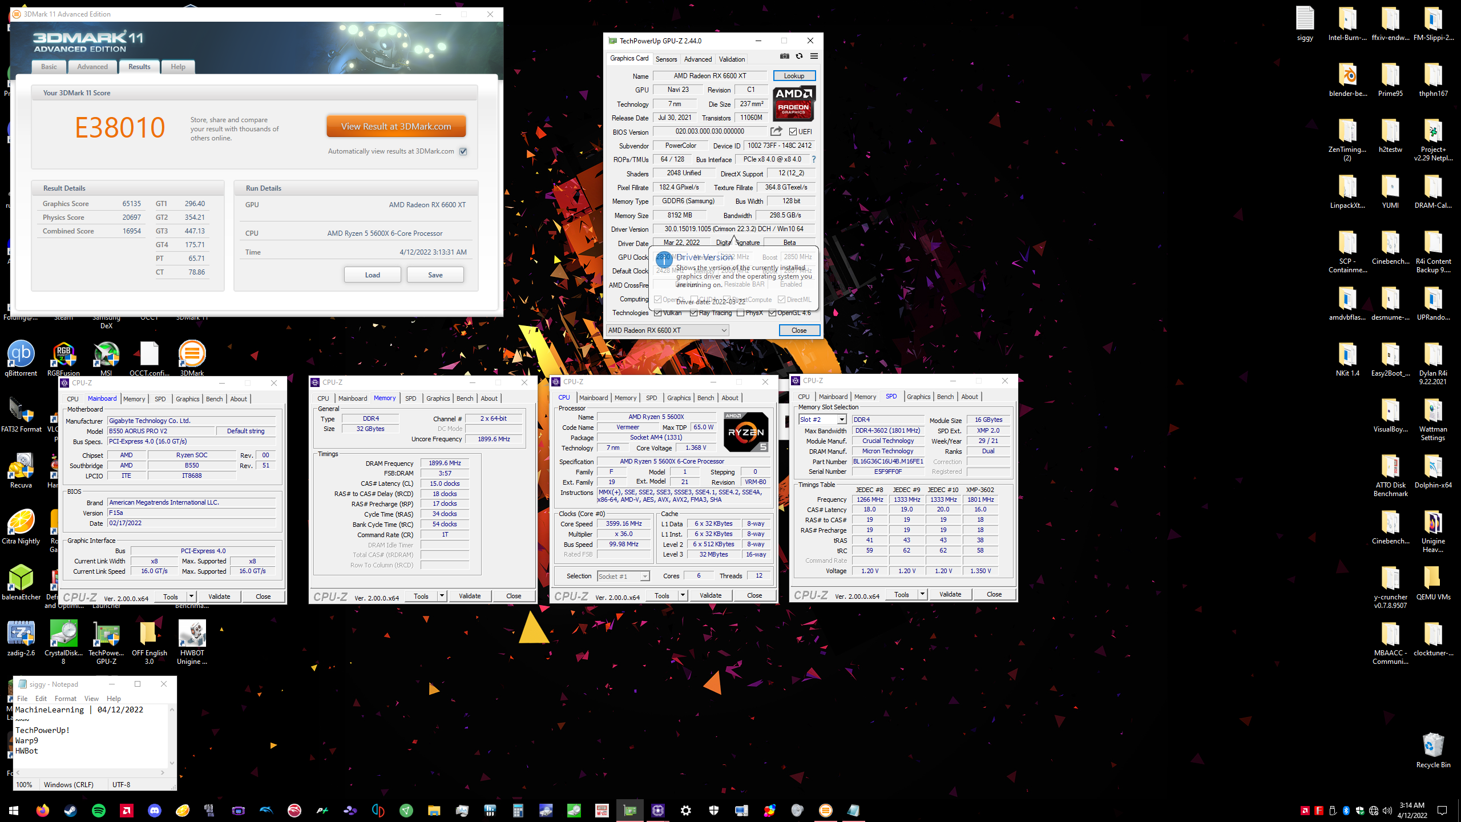Toggle the Ray Tracing checkbox
1461x822 pixels.
[693, 313]
